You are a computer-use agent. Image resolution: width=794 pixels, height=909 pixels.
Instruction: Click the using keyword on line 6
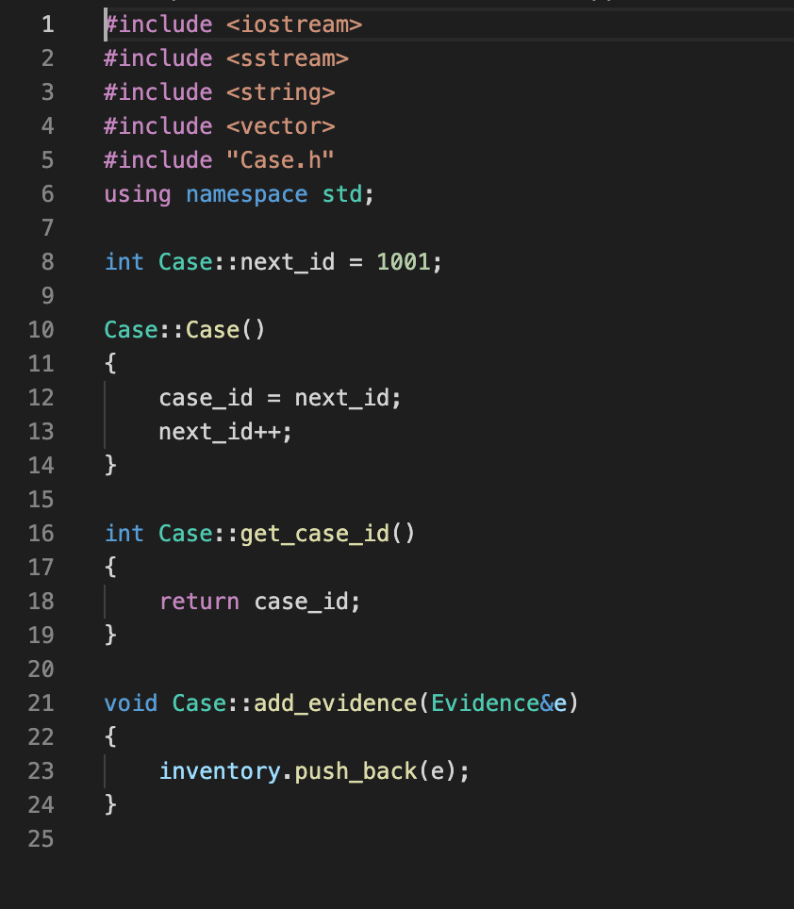click(x=138, y=195)
